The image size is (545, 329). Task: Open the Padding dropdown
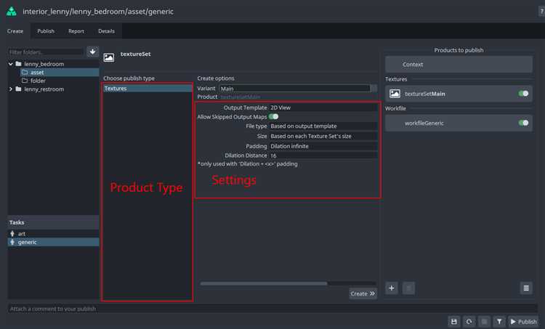[323, 146]
